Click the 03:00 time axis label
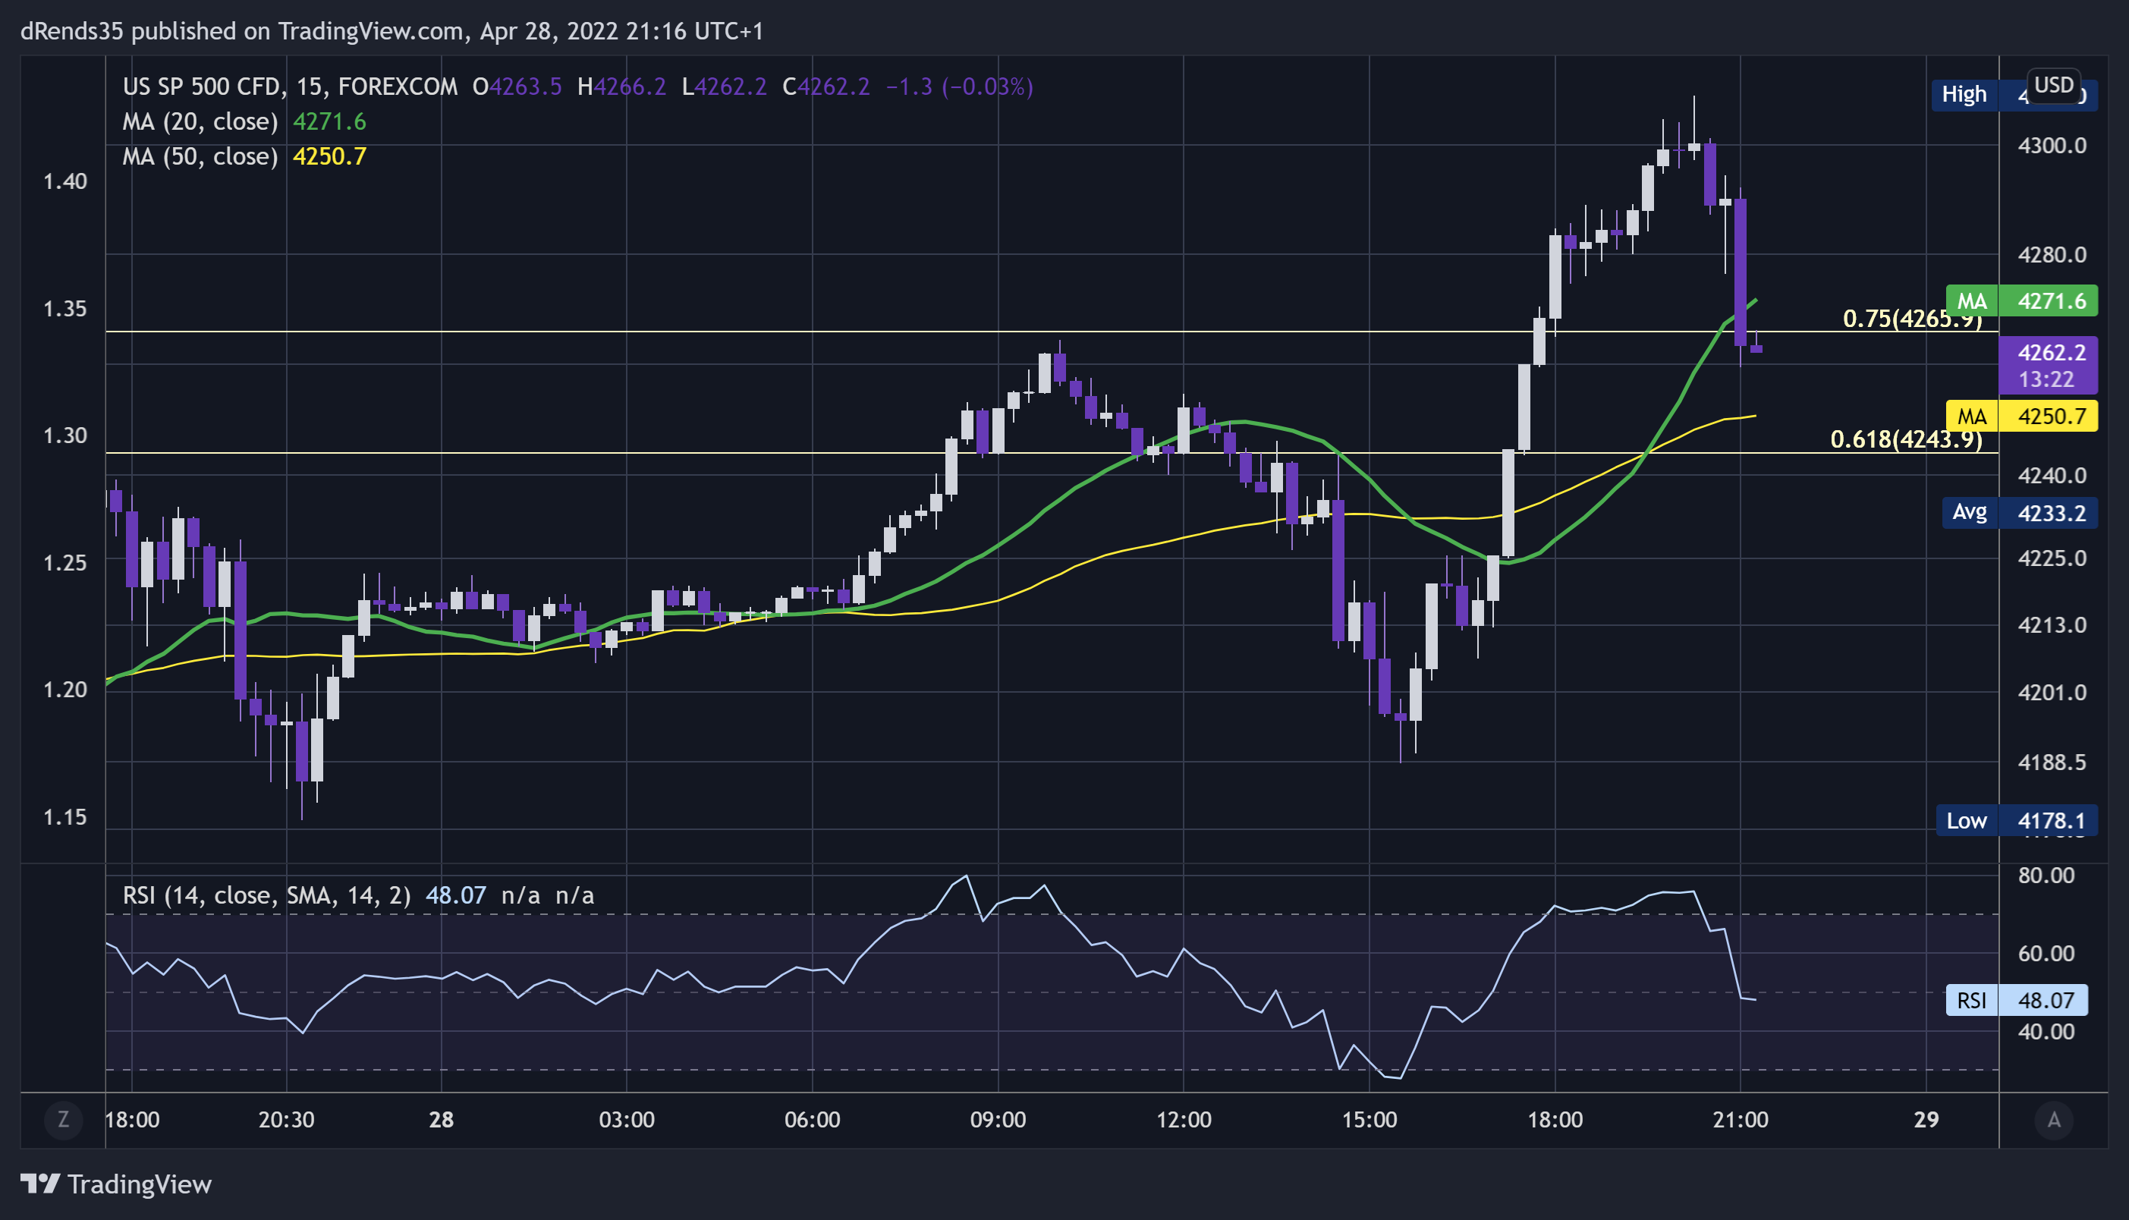 [x=627, y=1121]
